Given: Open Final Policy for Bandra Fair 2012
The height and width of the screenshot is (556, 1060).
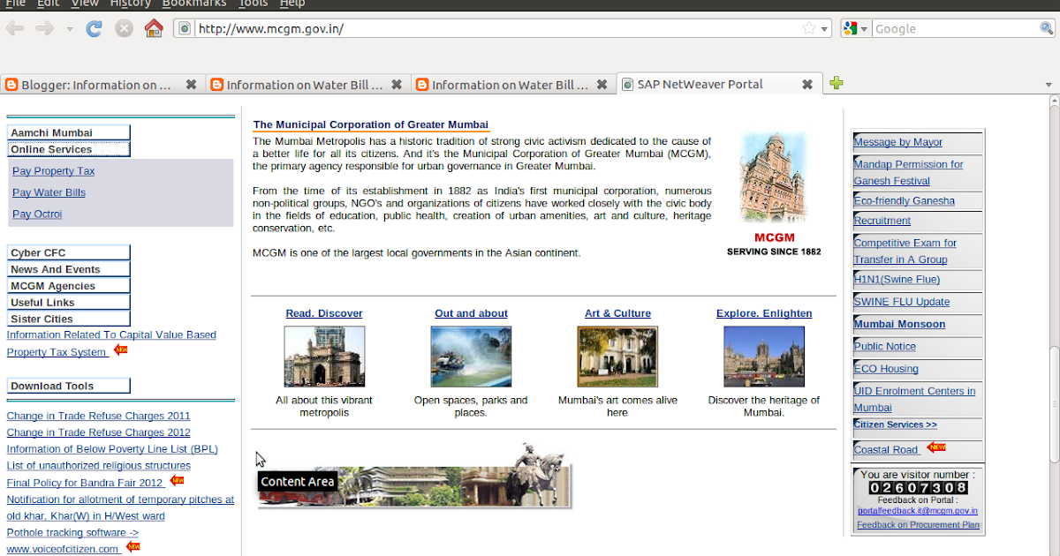Looking at the screenshot, I should tap(85, 483).
